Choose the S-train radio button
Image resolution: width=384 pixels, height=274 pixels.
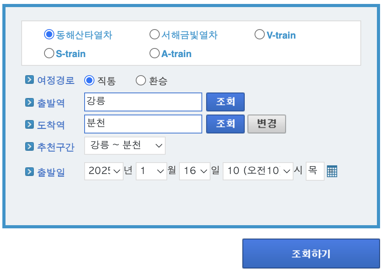pos(49,53)
